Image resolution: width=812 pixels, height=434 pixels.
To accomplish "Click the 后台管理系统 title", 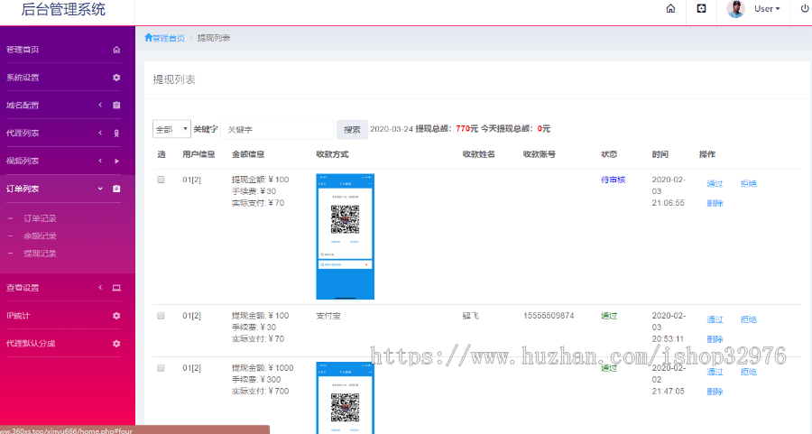I will click(x=63, y=9).
